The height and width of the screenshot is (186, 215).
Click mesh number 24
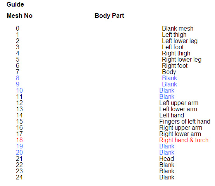point(19,177)
